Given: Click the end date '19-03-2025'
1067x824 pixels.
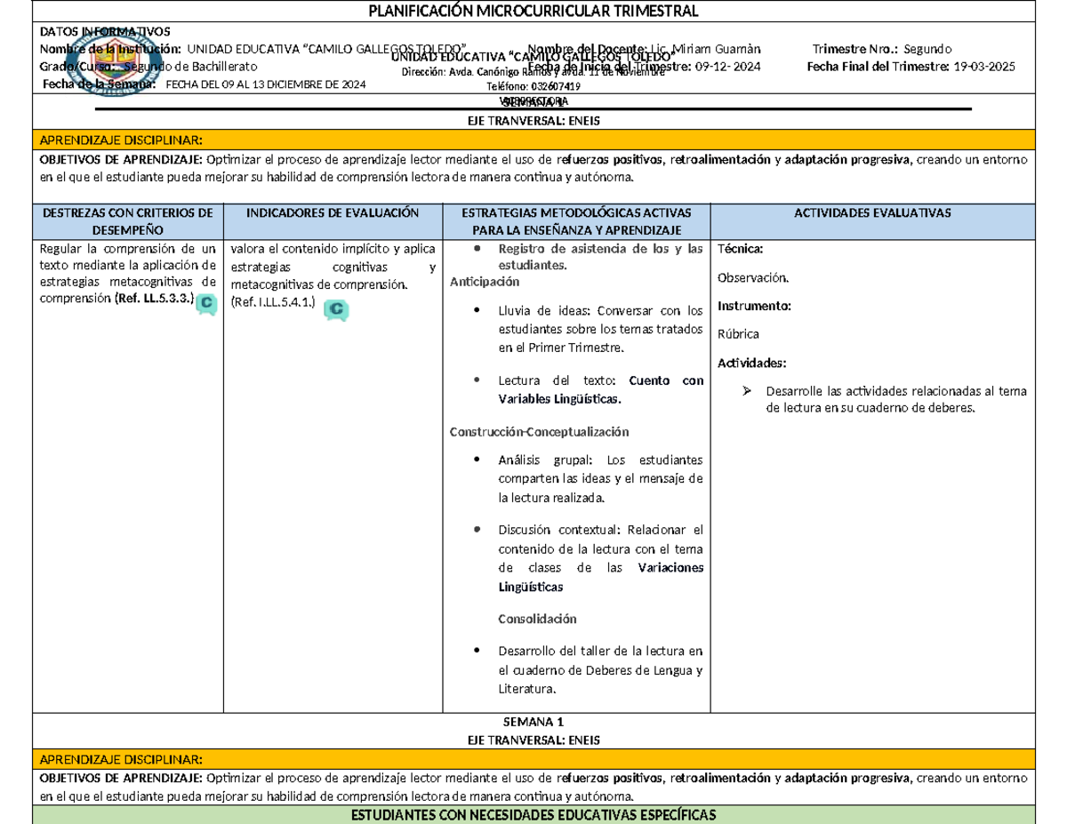Looking at the screenshot, I should [983, 67].
